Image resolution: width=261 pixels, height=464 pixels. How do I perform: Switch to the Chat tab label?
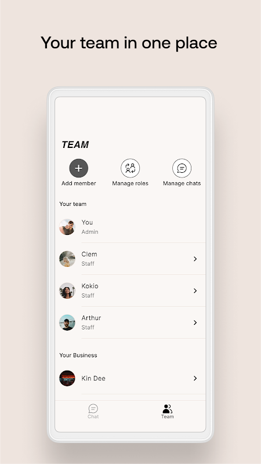tap(93, 416)
